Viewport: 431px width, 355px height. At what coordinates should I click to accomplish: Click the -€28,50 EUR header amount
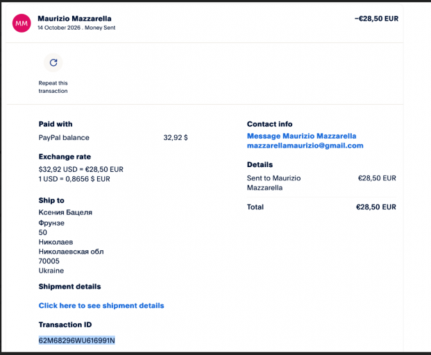376,19
